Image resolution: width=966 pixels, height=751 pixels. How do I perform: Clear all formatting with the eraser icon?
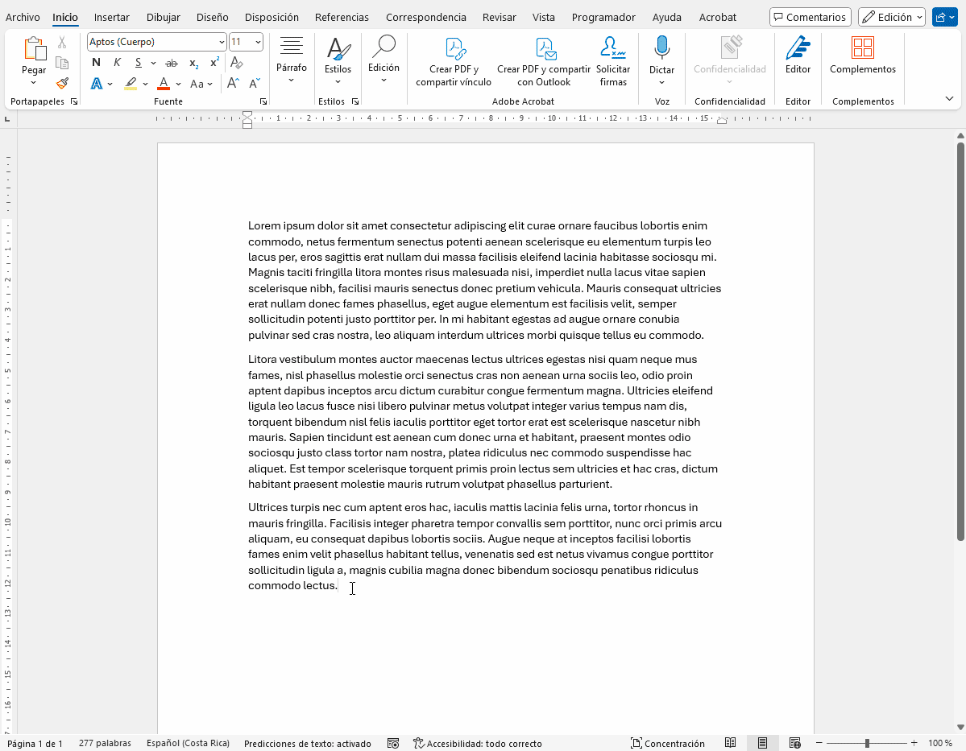tap(236, 63)
